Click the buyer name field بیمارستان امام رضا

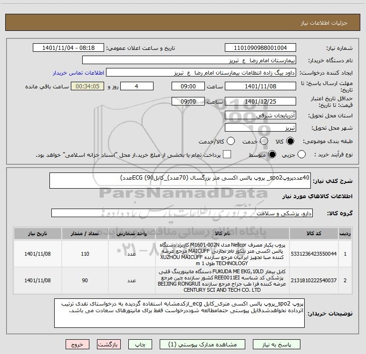(189, 60)
